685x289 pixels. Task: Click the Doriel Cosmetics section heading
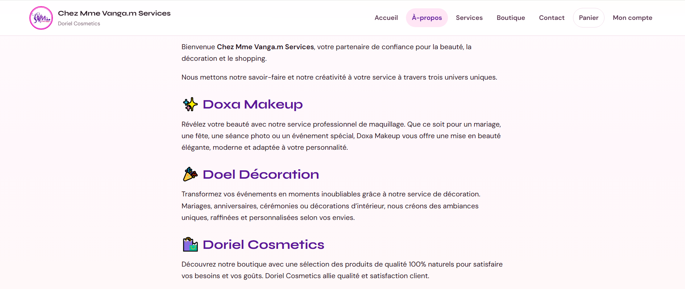(x=263, y=245)
